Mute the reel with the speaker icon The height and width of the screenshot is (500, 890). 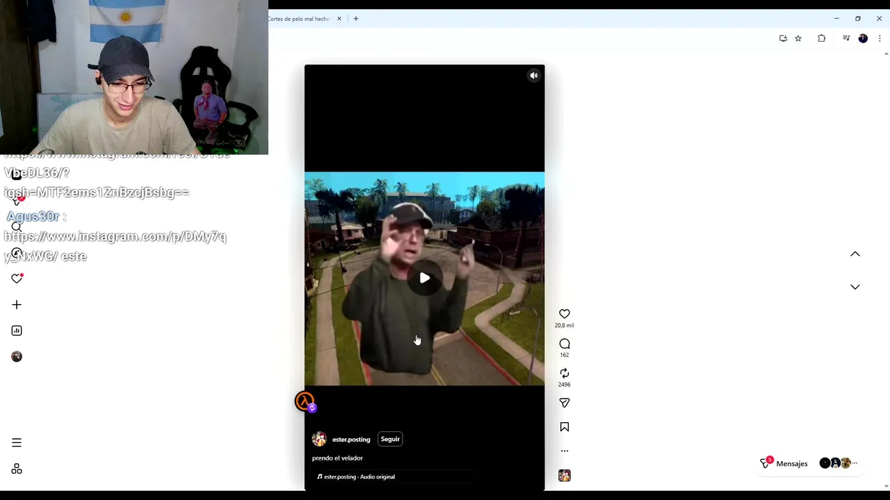(534, 76)
